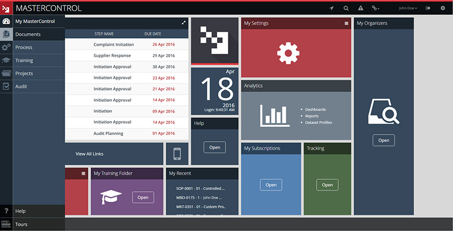Open the Projects folder icon

tap(6, 73)
